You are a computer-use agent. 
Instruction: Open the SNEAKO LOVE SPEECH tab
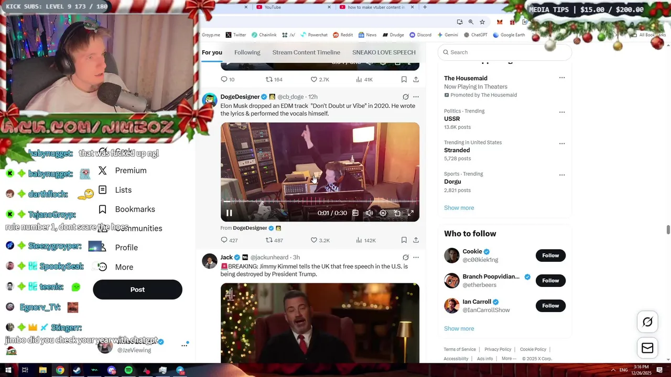(x=384, y=52)
